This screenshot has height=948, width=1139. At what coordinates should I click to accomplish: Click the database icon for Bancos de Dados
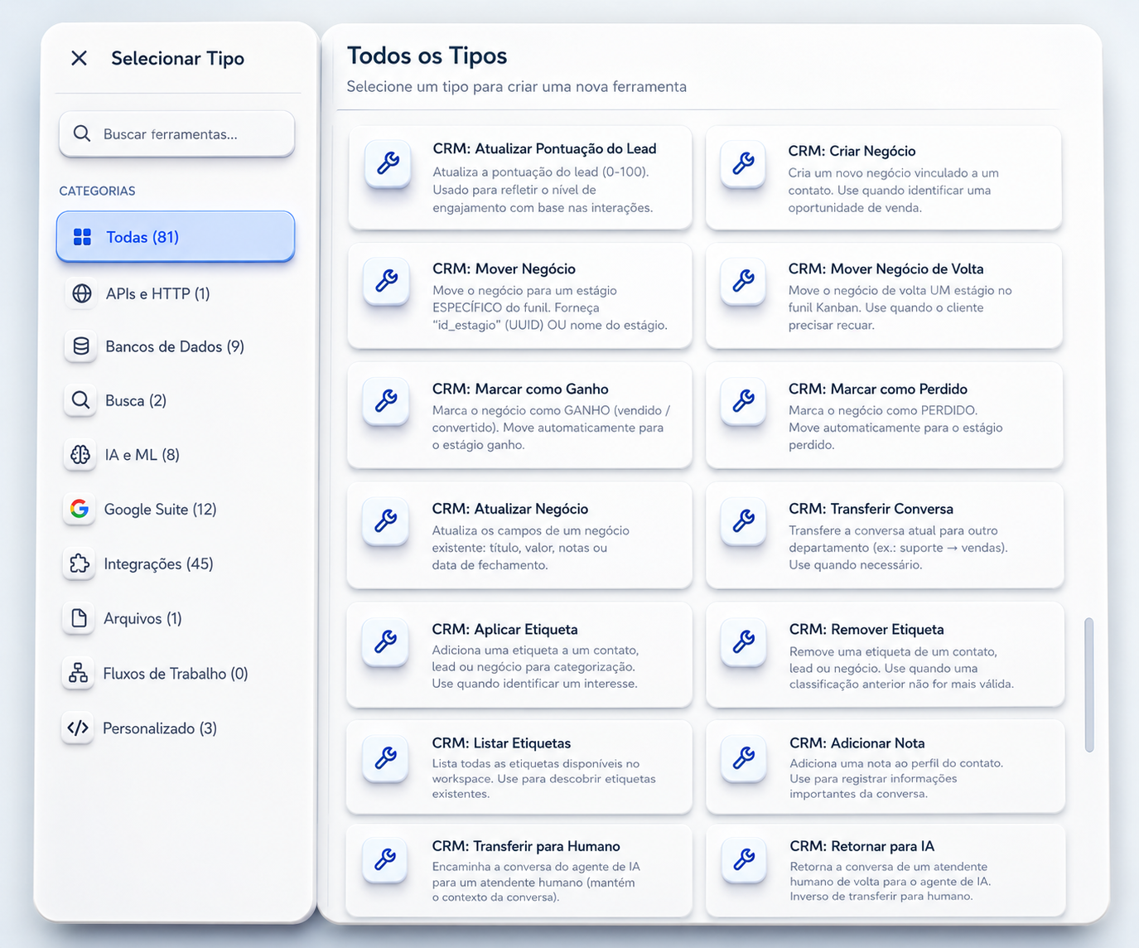pos(81,346)
